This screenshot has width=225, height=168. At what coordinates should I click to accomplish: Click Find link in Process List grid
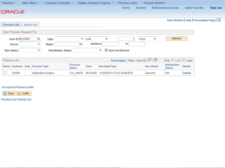(131, 61)
